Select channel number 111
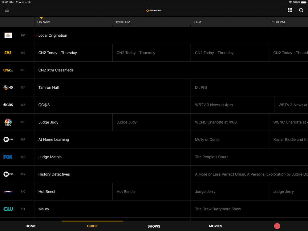The height and width of the screenshot is (231, 308). [23, 209]
